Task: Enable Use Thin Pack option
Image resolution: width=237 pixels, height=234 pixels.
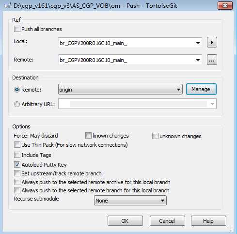Action: pos(17,145)
